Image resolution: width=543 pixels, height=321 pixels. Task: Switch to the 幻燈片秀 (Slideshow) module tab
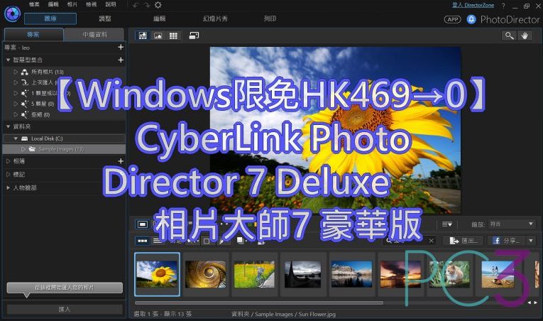click(215, 18)
